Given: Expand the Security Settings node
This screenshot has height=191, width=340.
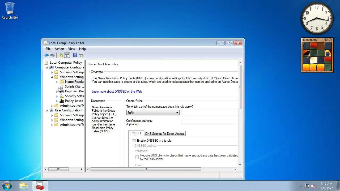Looking at the screenshot, I should 57,96.
